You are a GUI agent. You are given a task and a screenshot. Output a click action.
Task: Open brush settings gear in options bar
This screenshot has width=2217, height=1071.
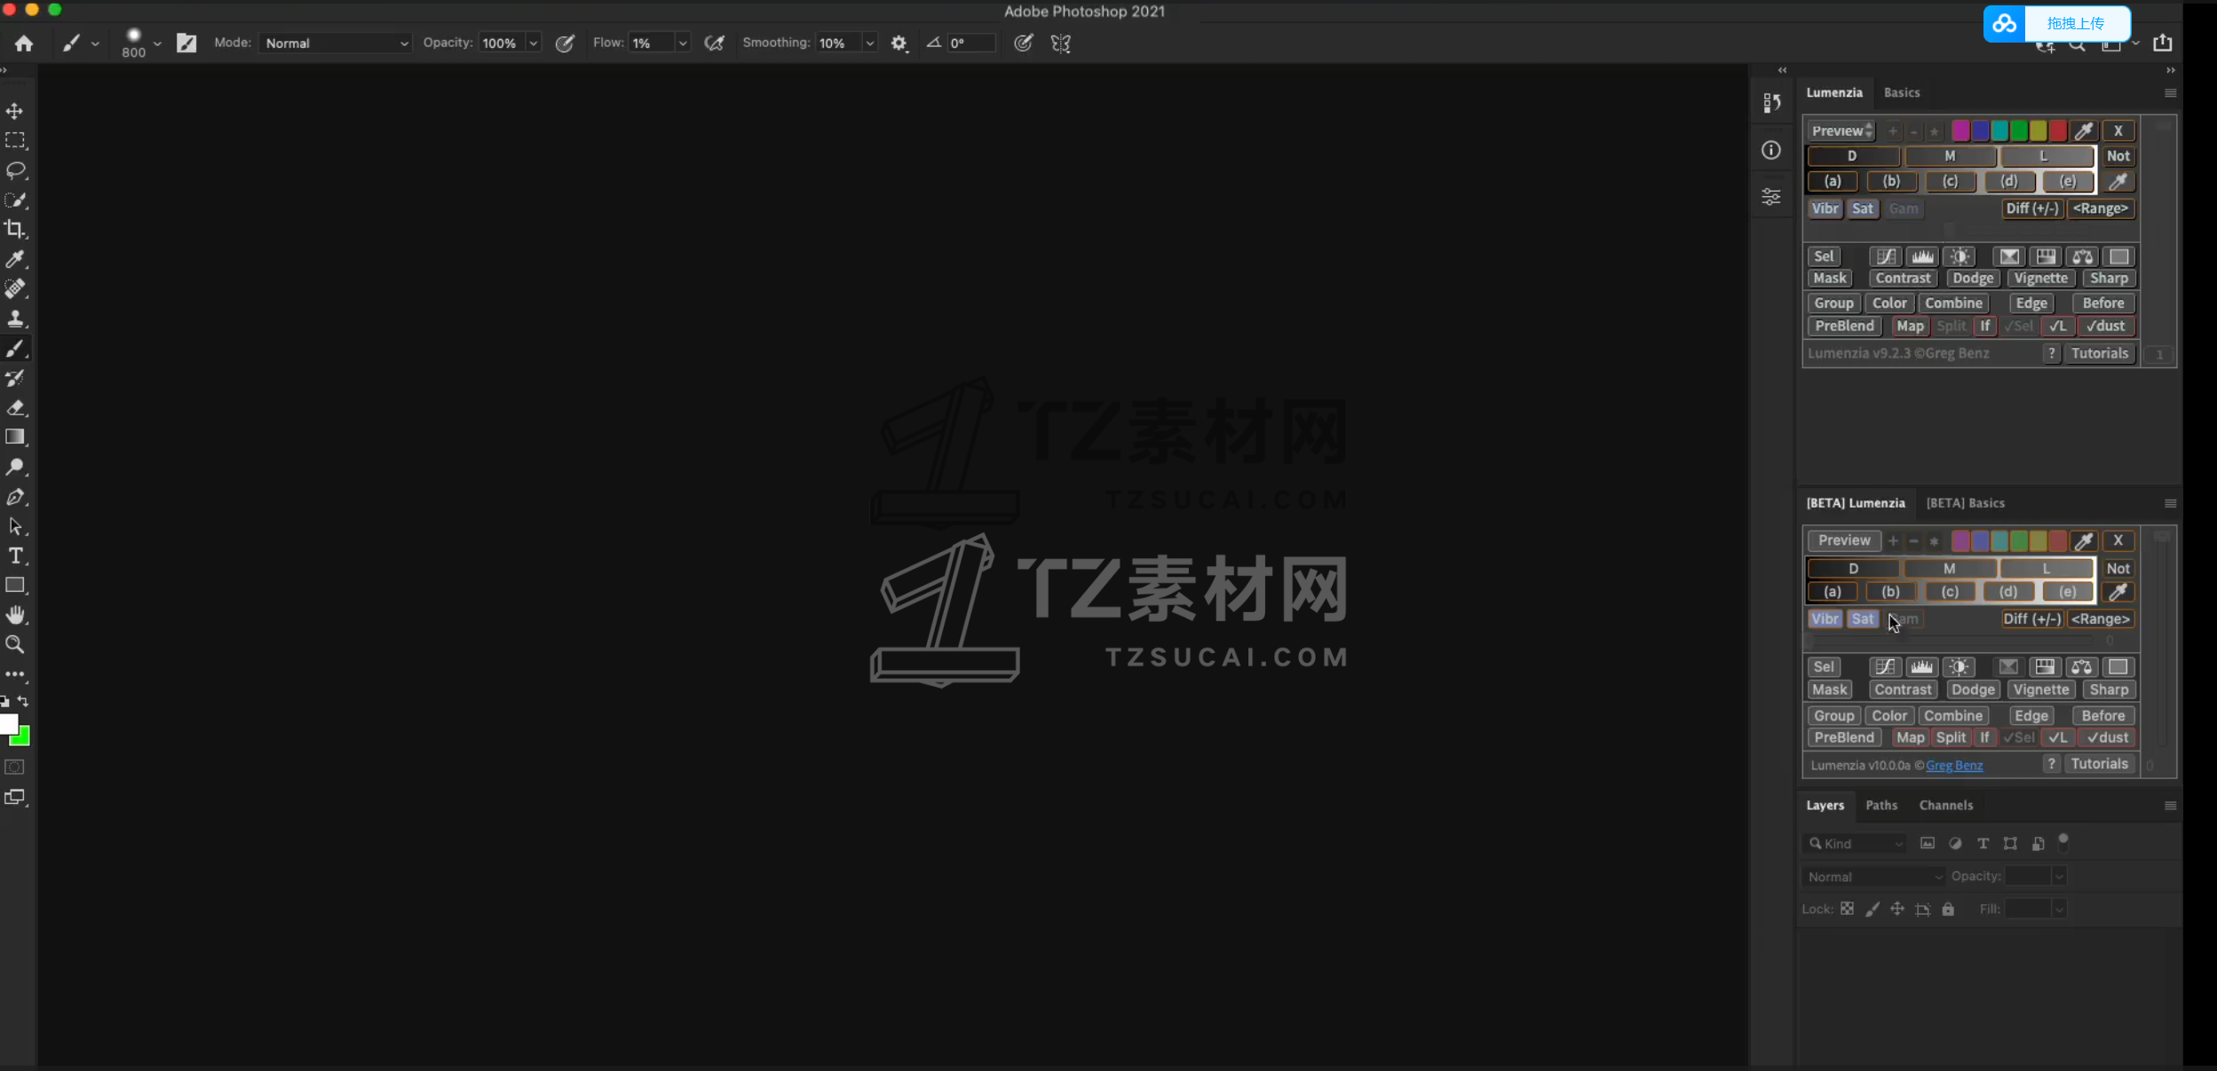click(x=899, y=43)
